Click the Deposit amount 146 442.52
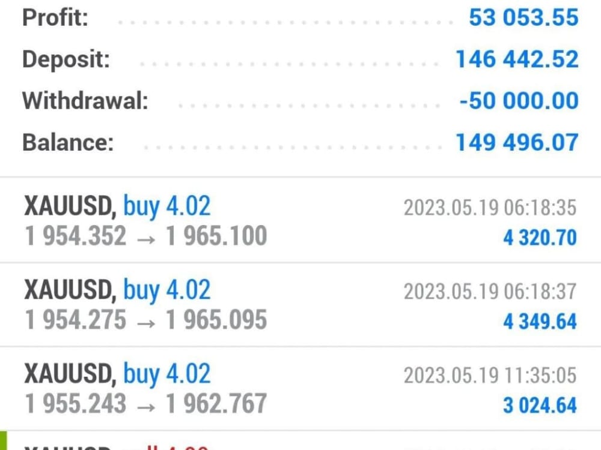601x450 pixels. tap(516, 59)
